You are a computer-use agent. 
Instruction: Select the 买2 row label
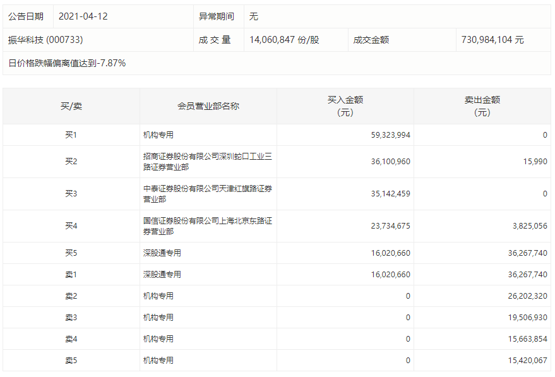pyautogui.click(x=71, y=162)
